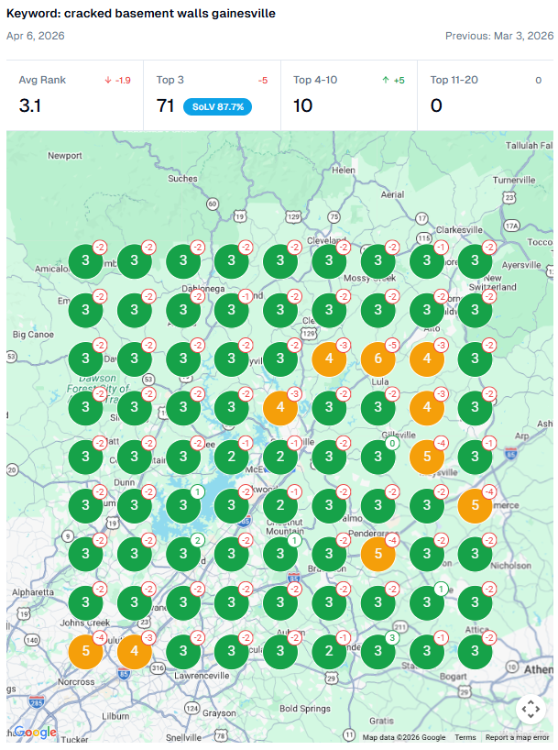The width and height of the screenshot is (558, 750).
Task: Select the orange 5 pin near Commerce
Action: point(475,505)
